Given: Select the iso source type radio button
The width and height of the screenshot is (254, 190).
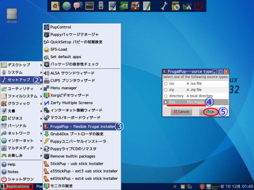Looking at the screenshot, I should pos(166,84).
